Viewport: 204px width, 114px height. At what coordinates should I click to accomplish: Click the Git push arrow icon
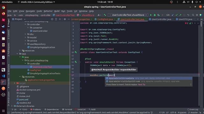click(180, 15)
